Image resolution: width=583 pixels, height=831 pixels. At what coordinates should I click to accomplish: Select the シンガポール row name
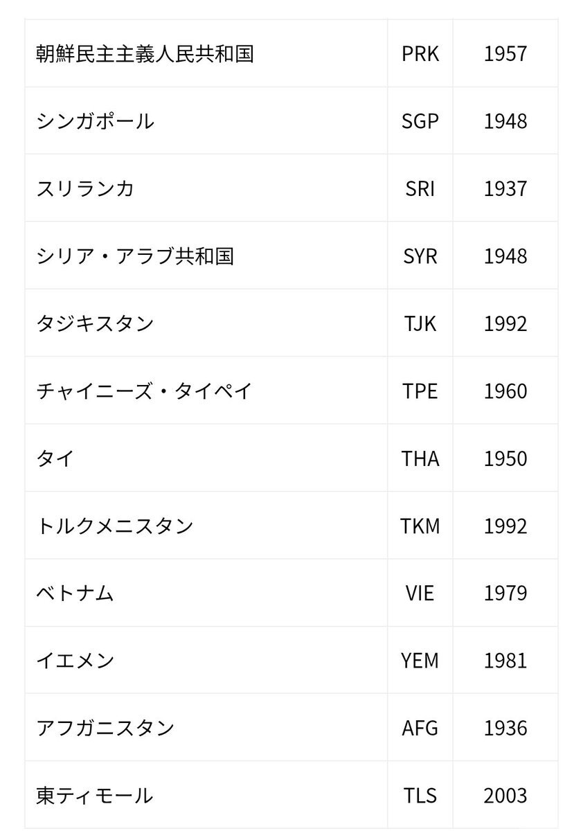click(x=95, y=121)
